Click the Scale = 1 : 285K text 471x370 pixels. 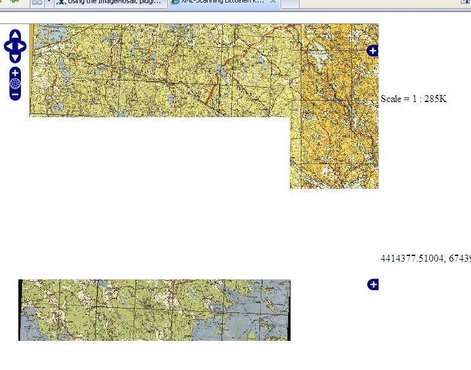413,99
